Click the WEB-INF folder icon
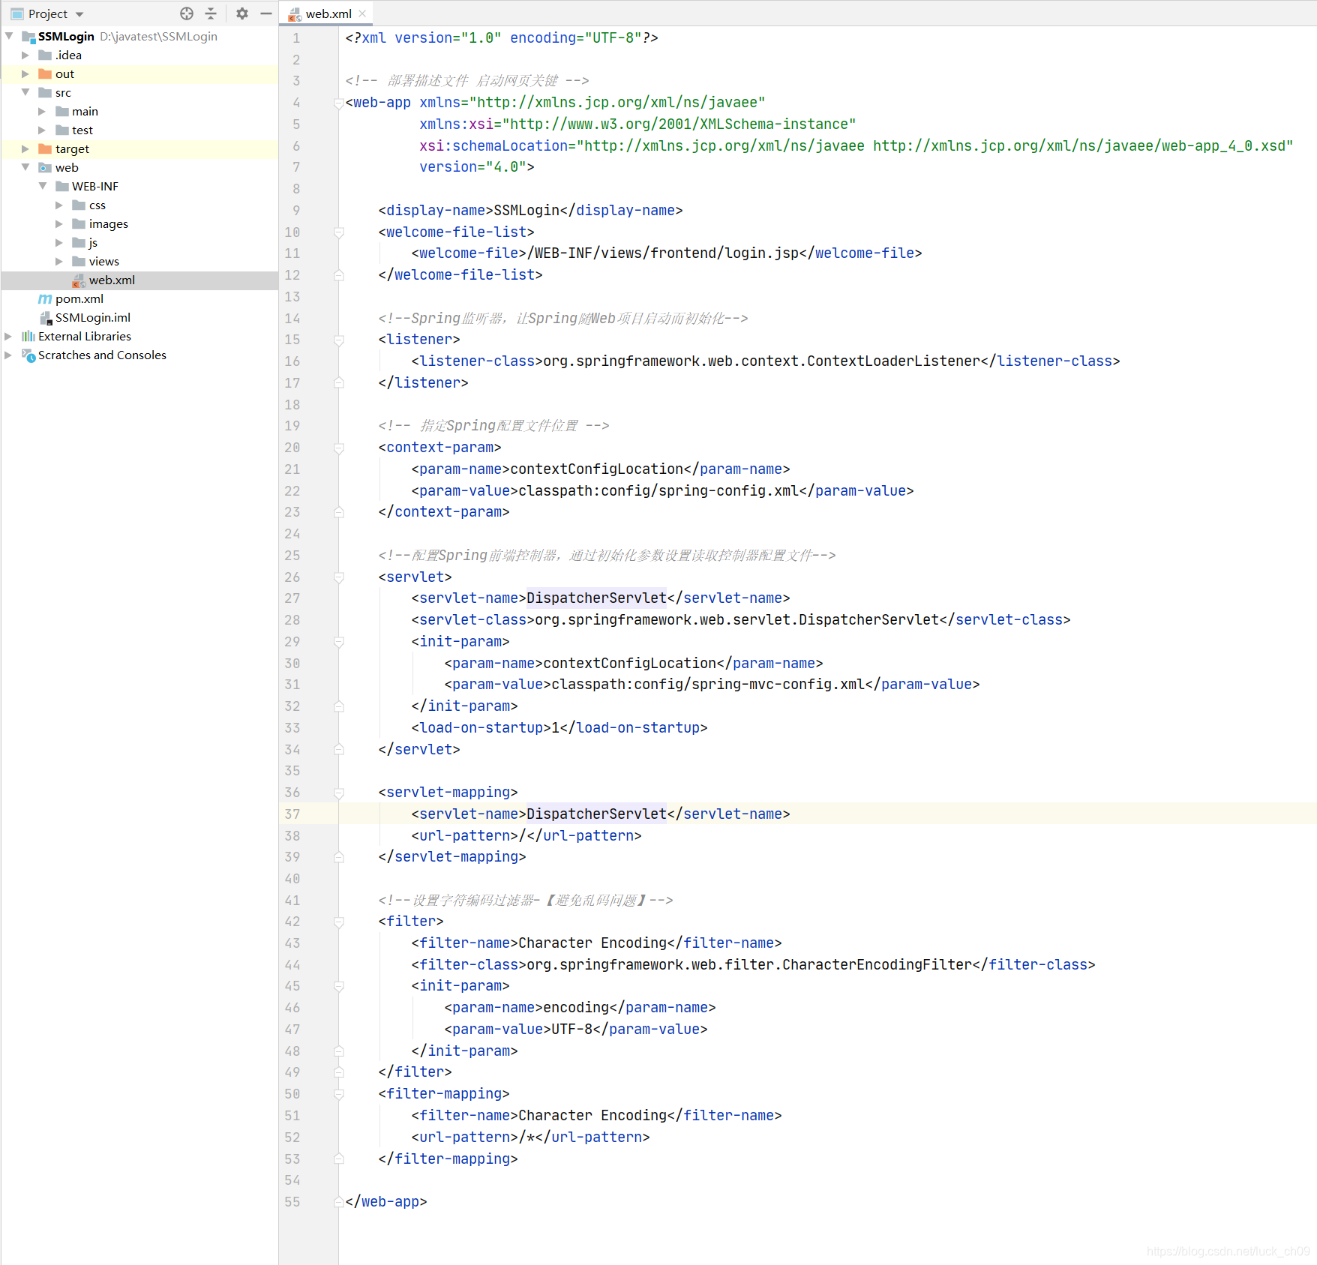Image resolution: width=1317 pixels, height=1265 pixels. pos(62,186)
